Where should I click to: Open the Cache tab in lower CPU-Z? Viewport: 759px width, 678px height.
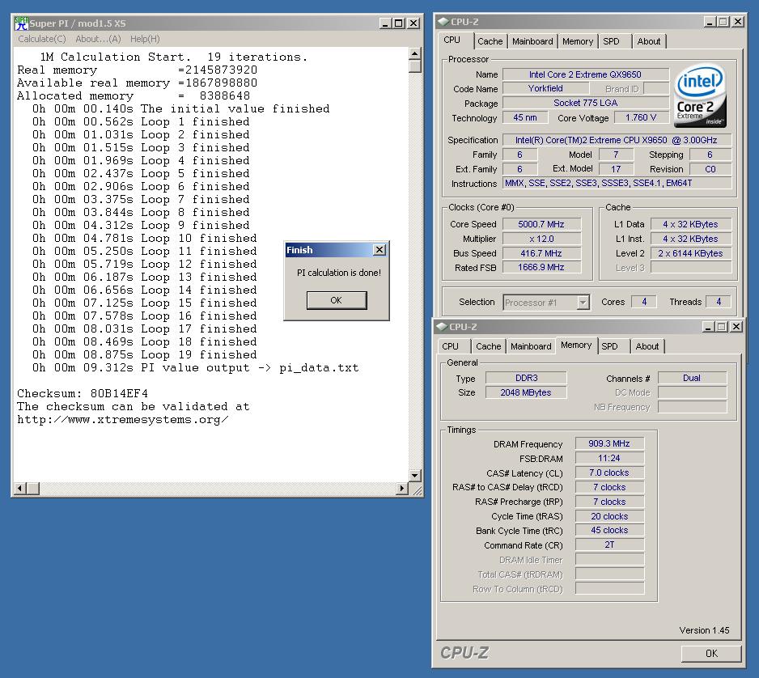click(489, 346)
